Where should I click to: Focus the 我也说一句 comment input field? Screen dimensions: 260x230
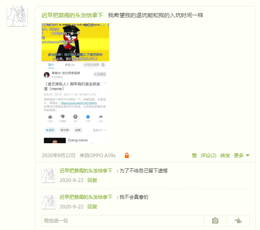coord(122,221)
